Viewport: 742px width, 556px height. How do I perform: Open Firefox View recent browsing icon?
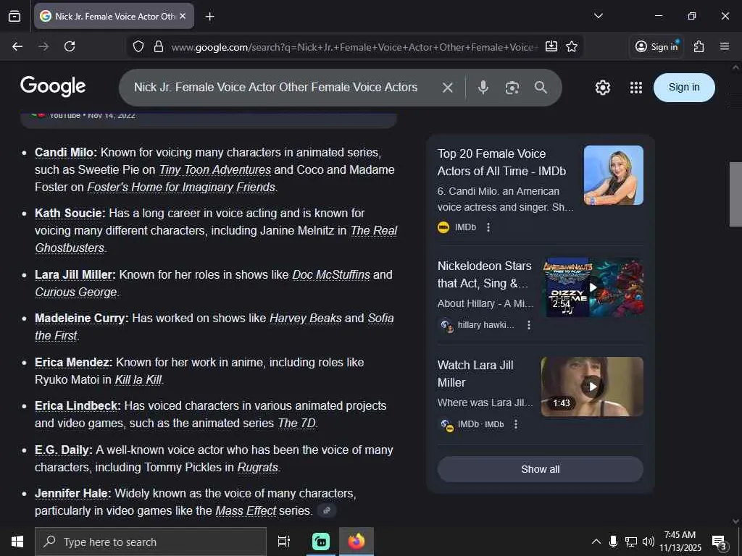click(14, 16)
